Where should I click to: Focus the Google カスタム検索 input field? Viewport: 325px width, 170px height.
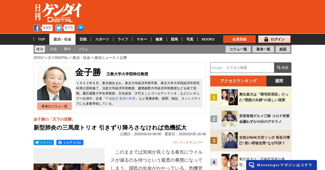click(x=242, y=67)
